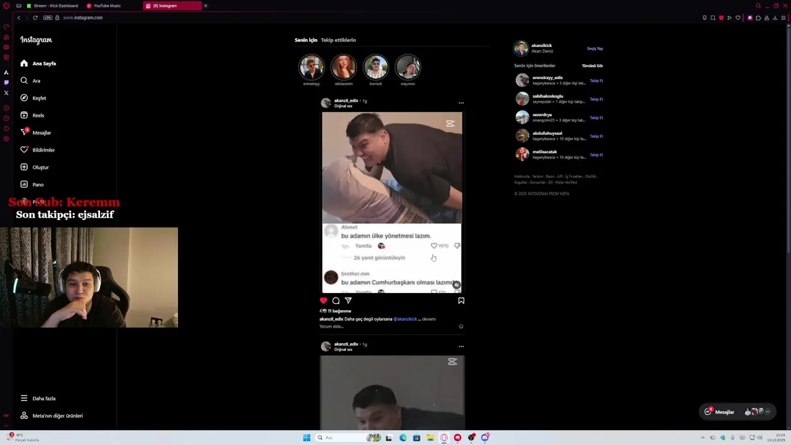Viewport: 791px width, 445px height.
Task: Open Opera GX menu logo
Action: point(6,6)
